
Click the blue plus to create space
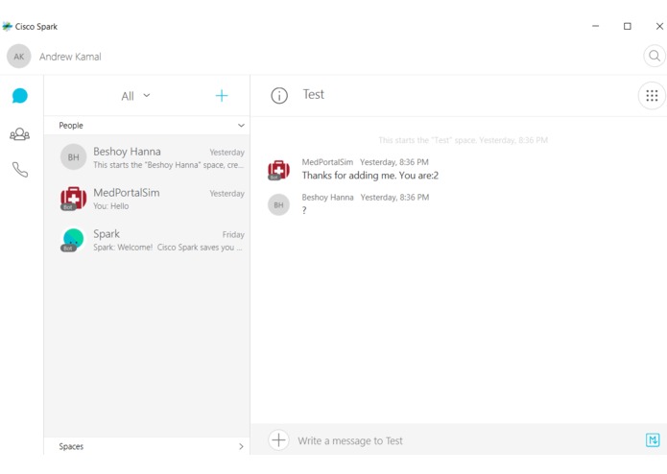pos(221,96)
